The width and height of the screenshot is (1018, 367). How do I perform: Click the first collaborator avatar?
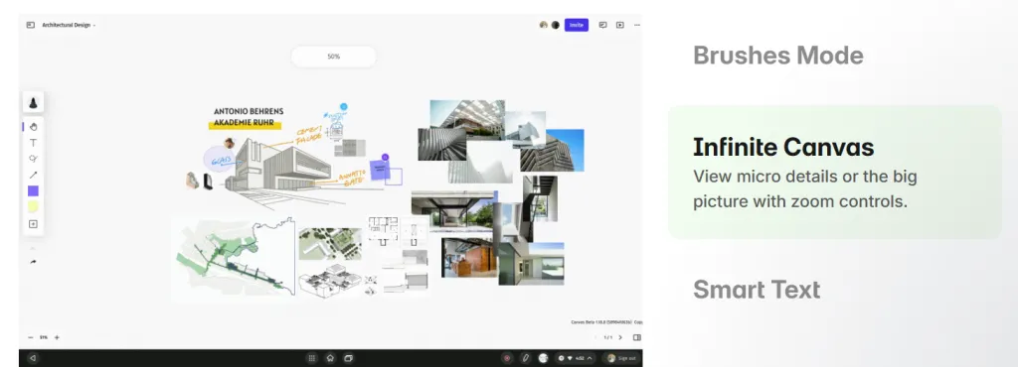(x=544, y=25)
